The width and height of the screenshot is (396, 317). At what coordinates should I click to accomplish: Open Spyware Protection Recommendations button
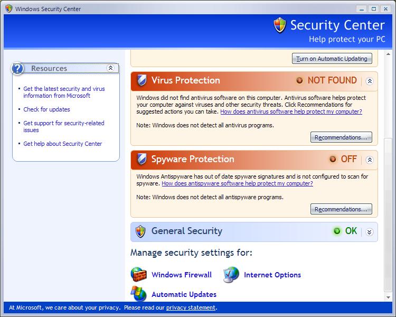point(341,209)
